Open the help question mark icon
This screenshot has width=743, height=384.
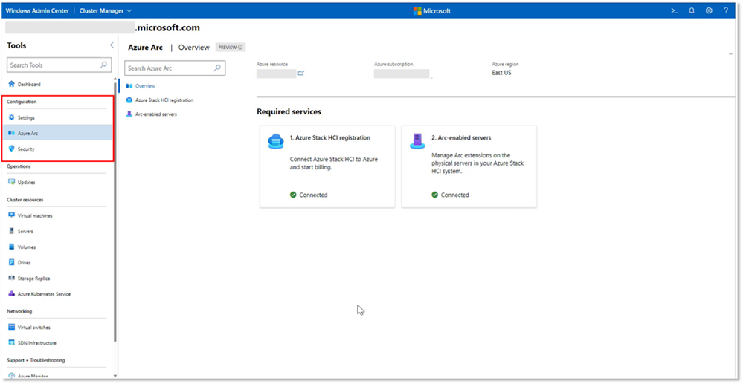[x=726, y=10]
